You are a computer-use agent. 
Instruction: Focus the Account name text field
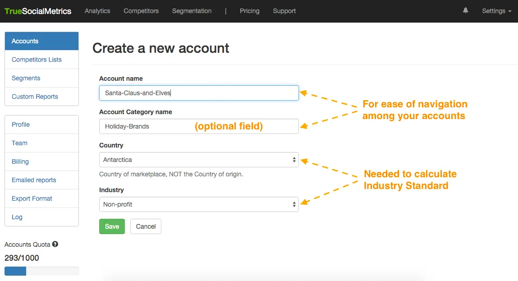198,93
